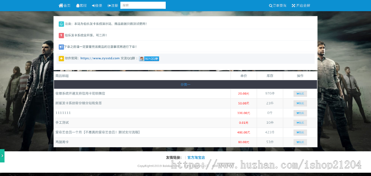Click 购买 for item 1111111
The height and width of the screenshot is (176, 371).
pyautogui.click(x=300, y=113)
